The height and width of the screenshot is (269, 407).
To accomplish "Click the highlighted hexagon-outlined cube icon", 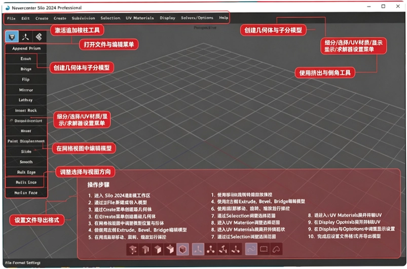I will 183,249.
